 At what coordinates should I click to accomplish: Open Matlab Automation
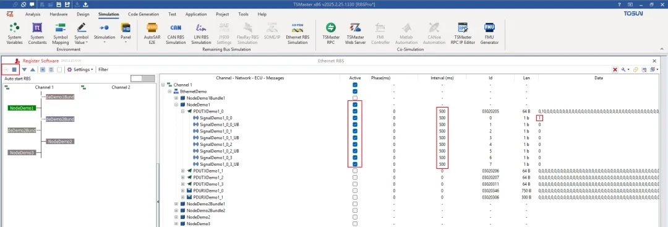406,33
